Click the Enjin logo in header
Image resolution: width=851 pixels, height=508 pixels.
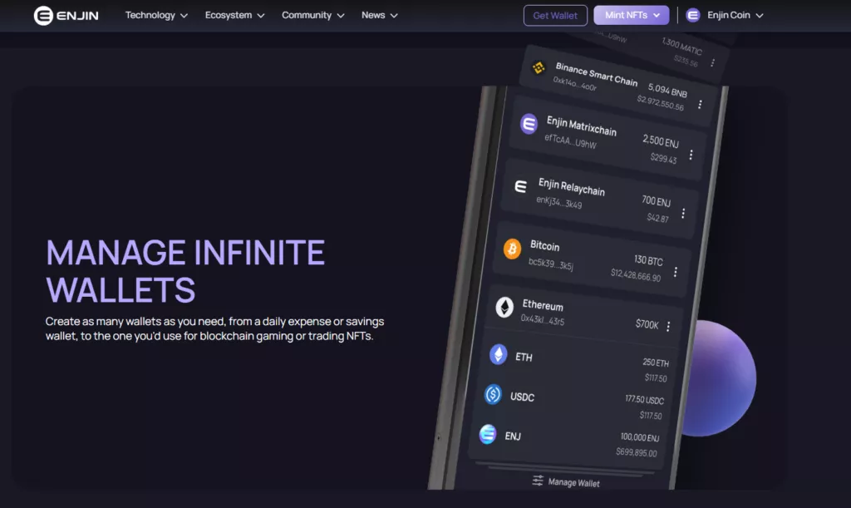(x=66, y=16)
